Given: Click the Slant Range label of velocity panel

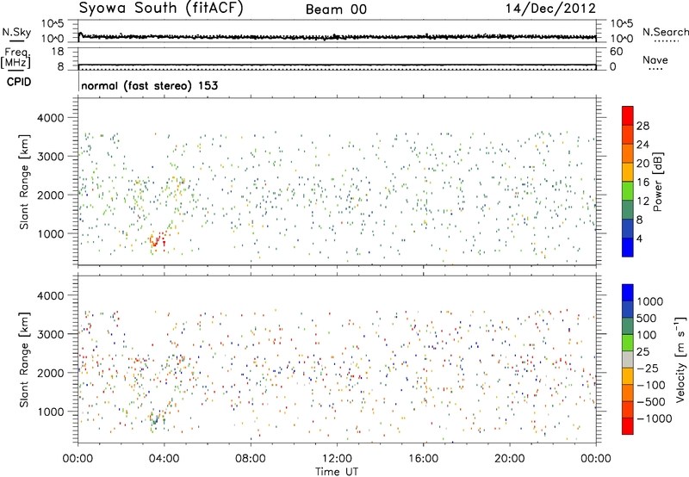Looking at the screenshot, I should (24, 359).
